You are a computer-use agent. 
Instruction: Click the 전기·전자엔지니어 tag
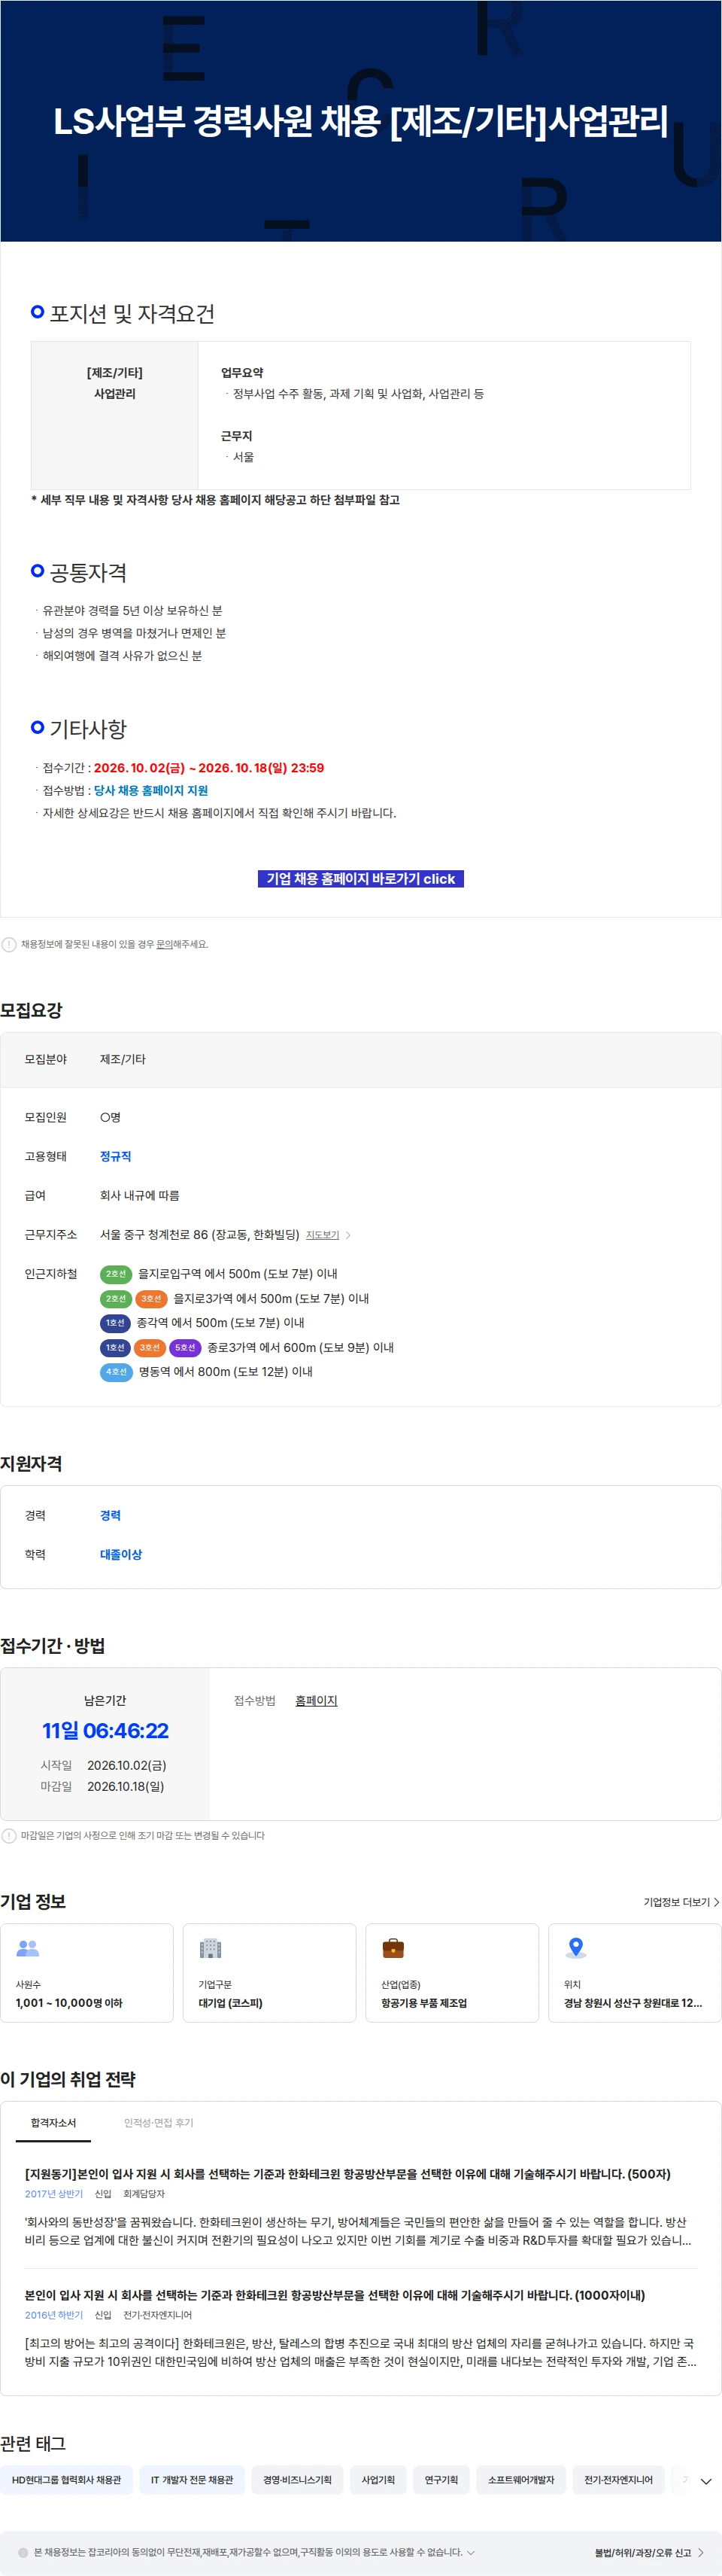pyautogui.click(x=618, y=2480)
